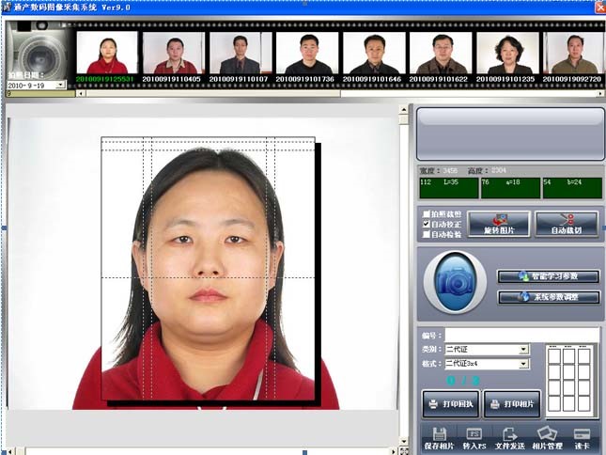Click 保存相片 save photo icon
Viewport: 606px width, 455px height.
tap(439, 437)
